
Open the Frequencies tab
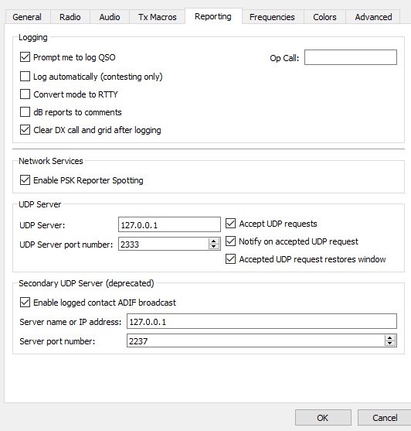coord(272,17)
